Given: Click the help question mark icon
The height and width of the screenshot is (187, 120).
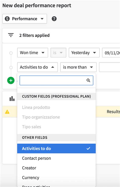Looking at the screenshot, I should 54,19.
